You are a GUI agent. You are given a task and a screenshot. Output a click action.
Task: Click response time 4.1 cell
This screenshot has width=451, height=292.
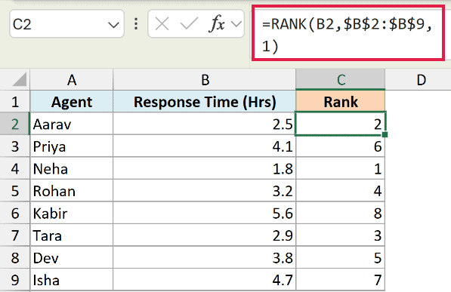pos(205,146)
